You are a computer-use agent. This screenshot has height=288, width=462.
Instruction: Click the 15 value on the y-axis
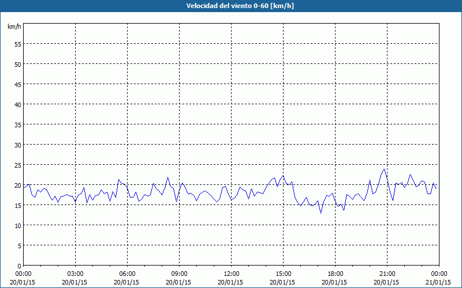18,206
